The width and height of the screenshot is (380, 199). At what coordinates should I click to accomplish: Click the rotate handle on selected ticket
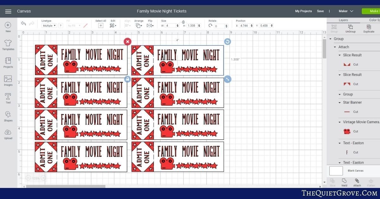[x=227, y=42]
